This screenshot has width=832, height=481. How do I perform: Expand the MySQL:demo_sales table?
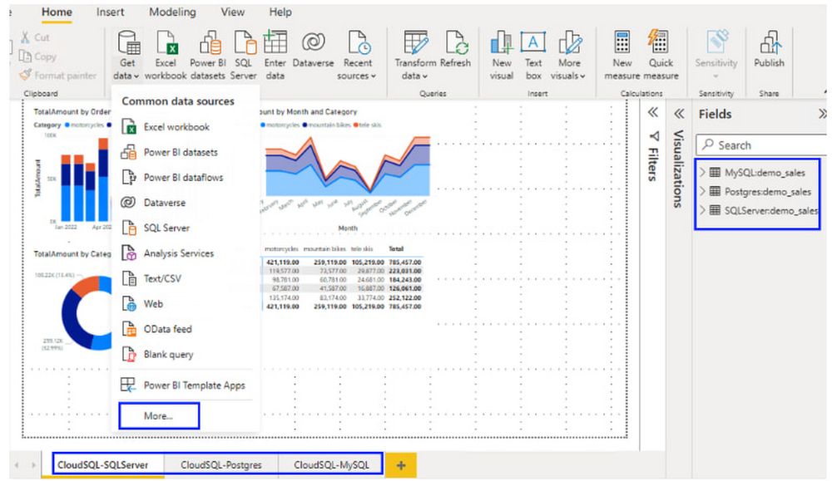(x=703, y=173)
